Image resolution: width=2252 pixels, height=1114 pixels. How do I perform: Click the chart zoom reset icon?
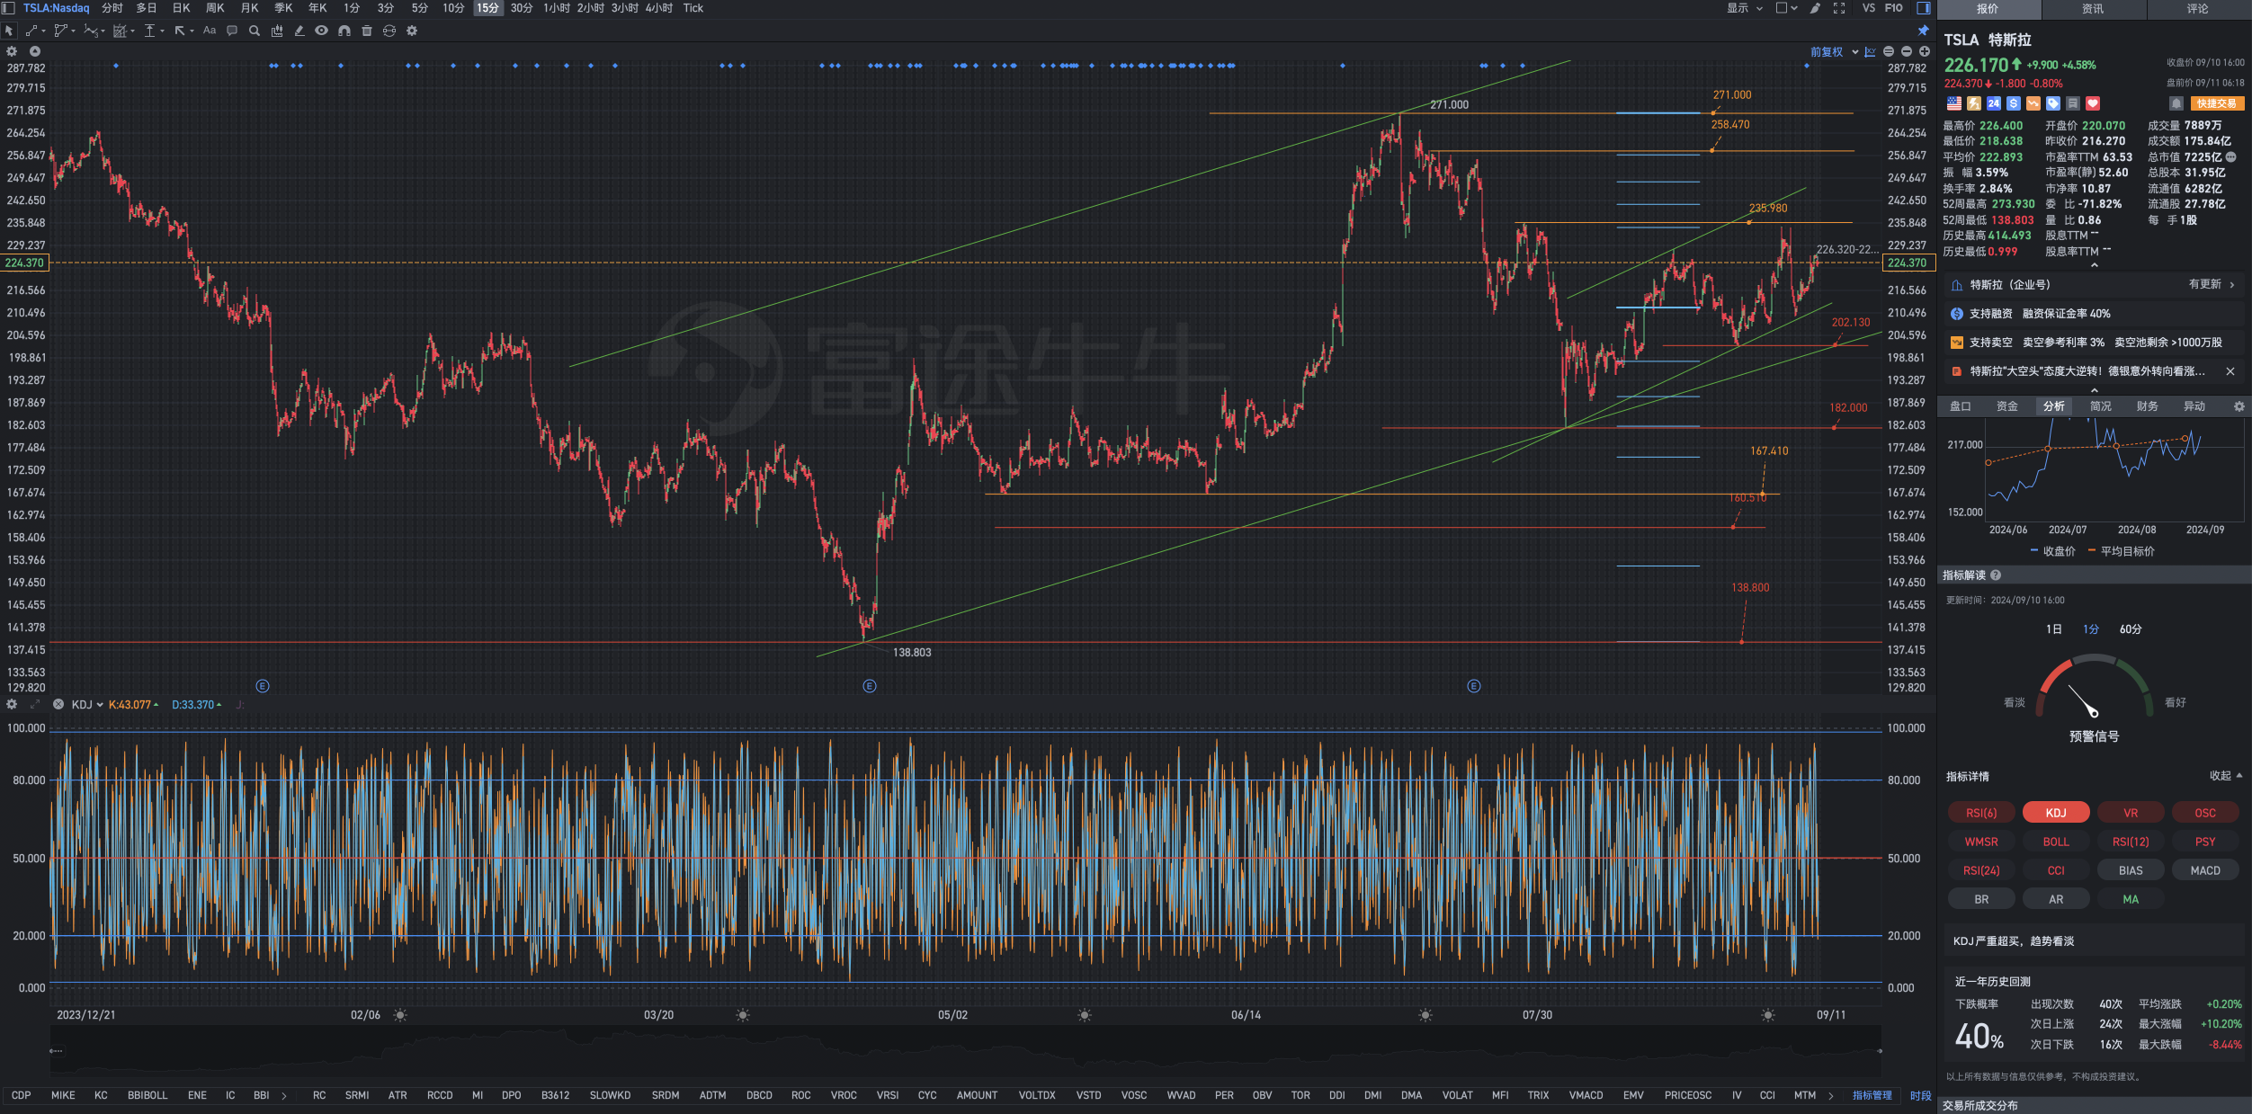point(1889,52)
